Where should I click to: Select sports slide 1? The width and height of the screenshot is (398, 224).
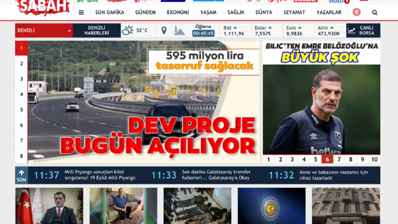pyautogui.click(x=269, y=159)
